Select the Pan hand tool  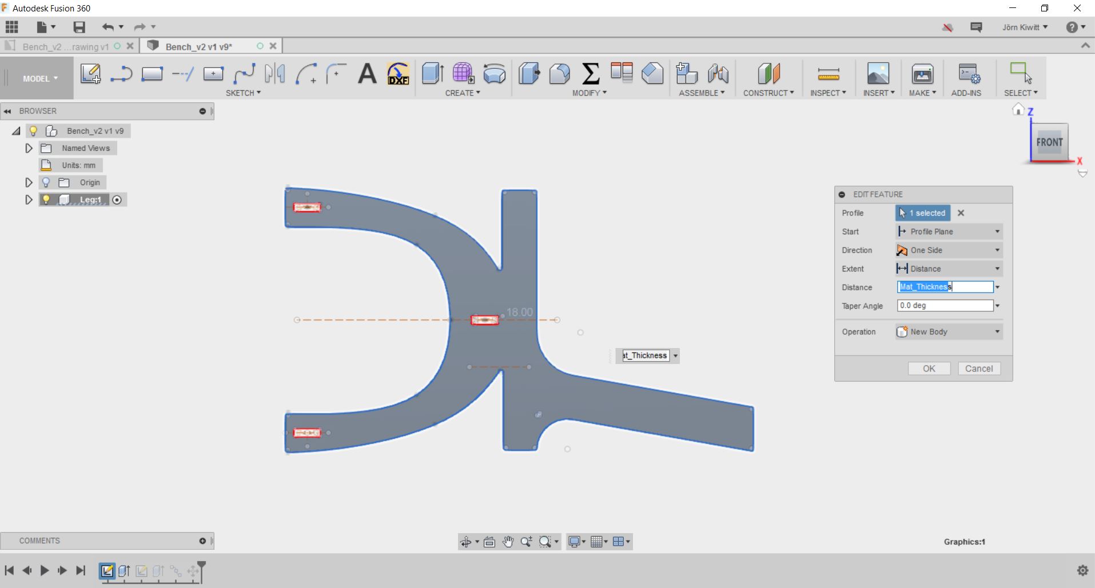coord(508,542)
